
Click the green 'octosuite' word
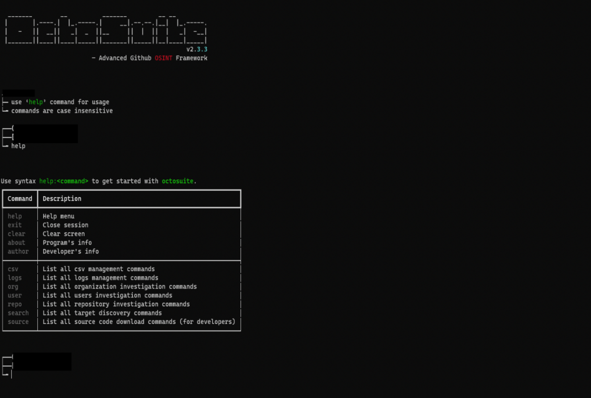(x=178, y=181)
